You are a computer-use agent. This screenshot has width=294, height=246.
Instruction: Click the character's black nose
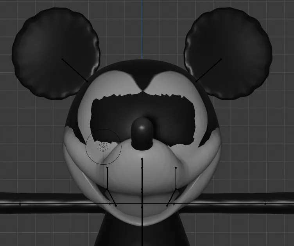(142, 134)
